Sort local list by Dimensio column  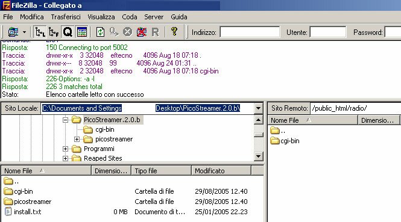pyautogui.click(x=111, y=171)
